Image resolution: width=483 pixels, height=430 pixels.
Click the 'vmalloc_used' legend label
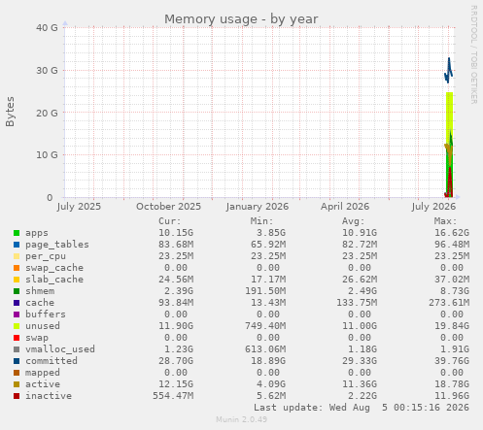[60, 349]
